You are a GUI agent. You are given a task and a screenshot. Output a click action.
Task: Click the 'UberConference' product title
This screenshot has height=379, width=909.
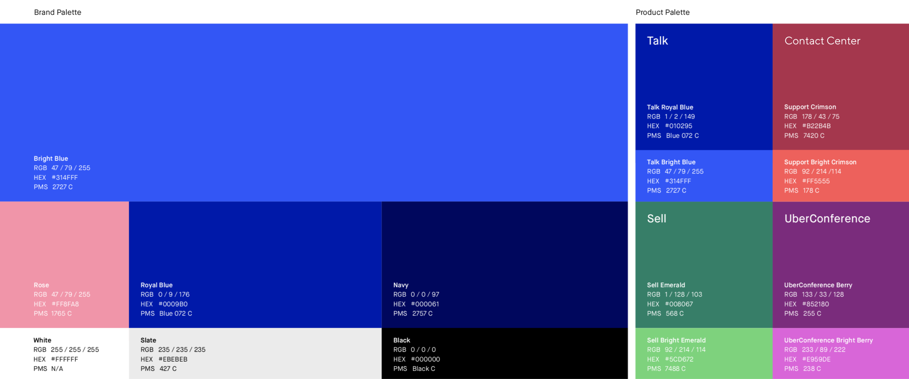[x=827, y=219]
